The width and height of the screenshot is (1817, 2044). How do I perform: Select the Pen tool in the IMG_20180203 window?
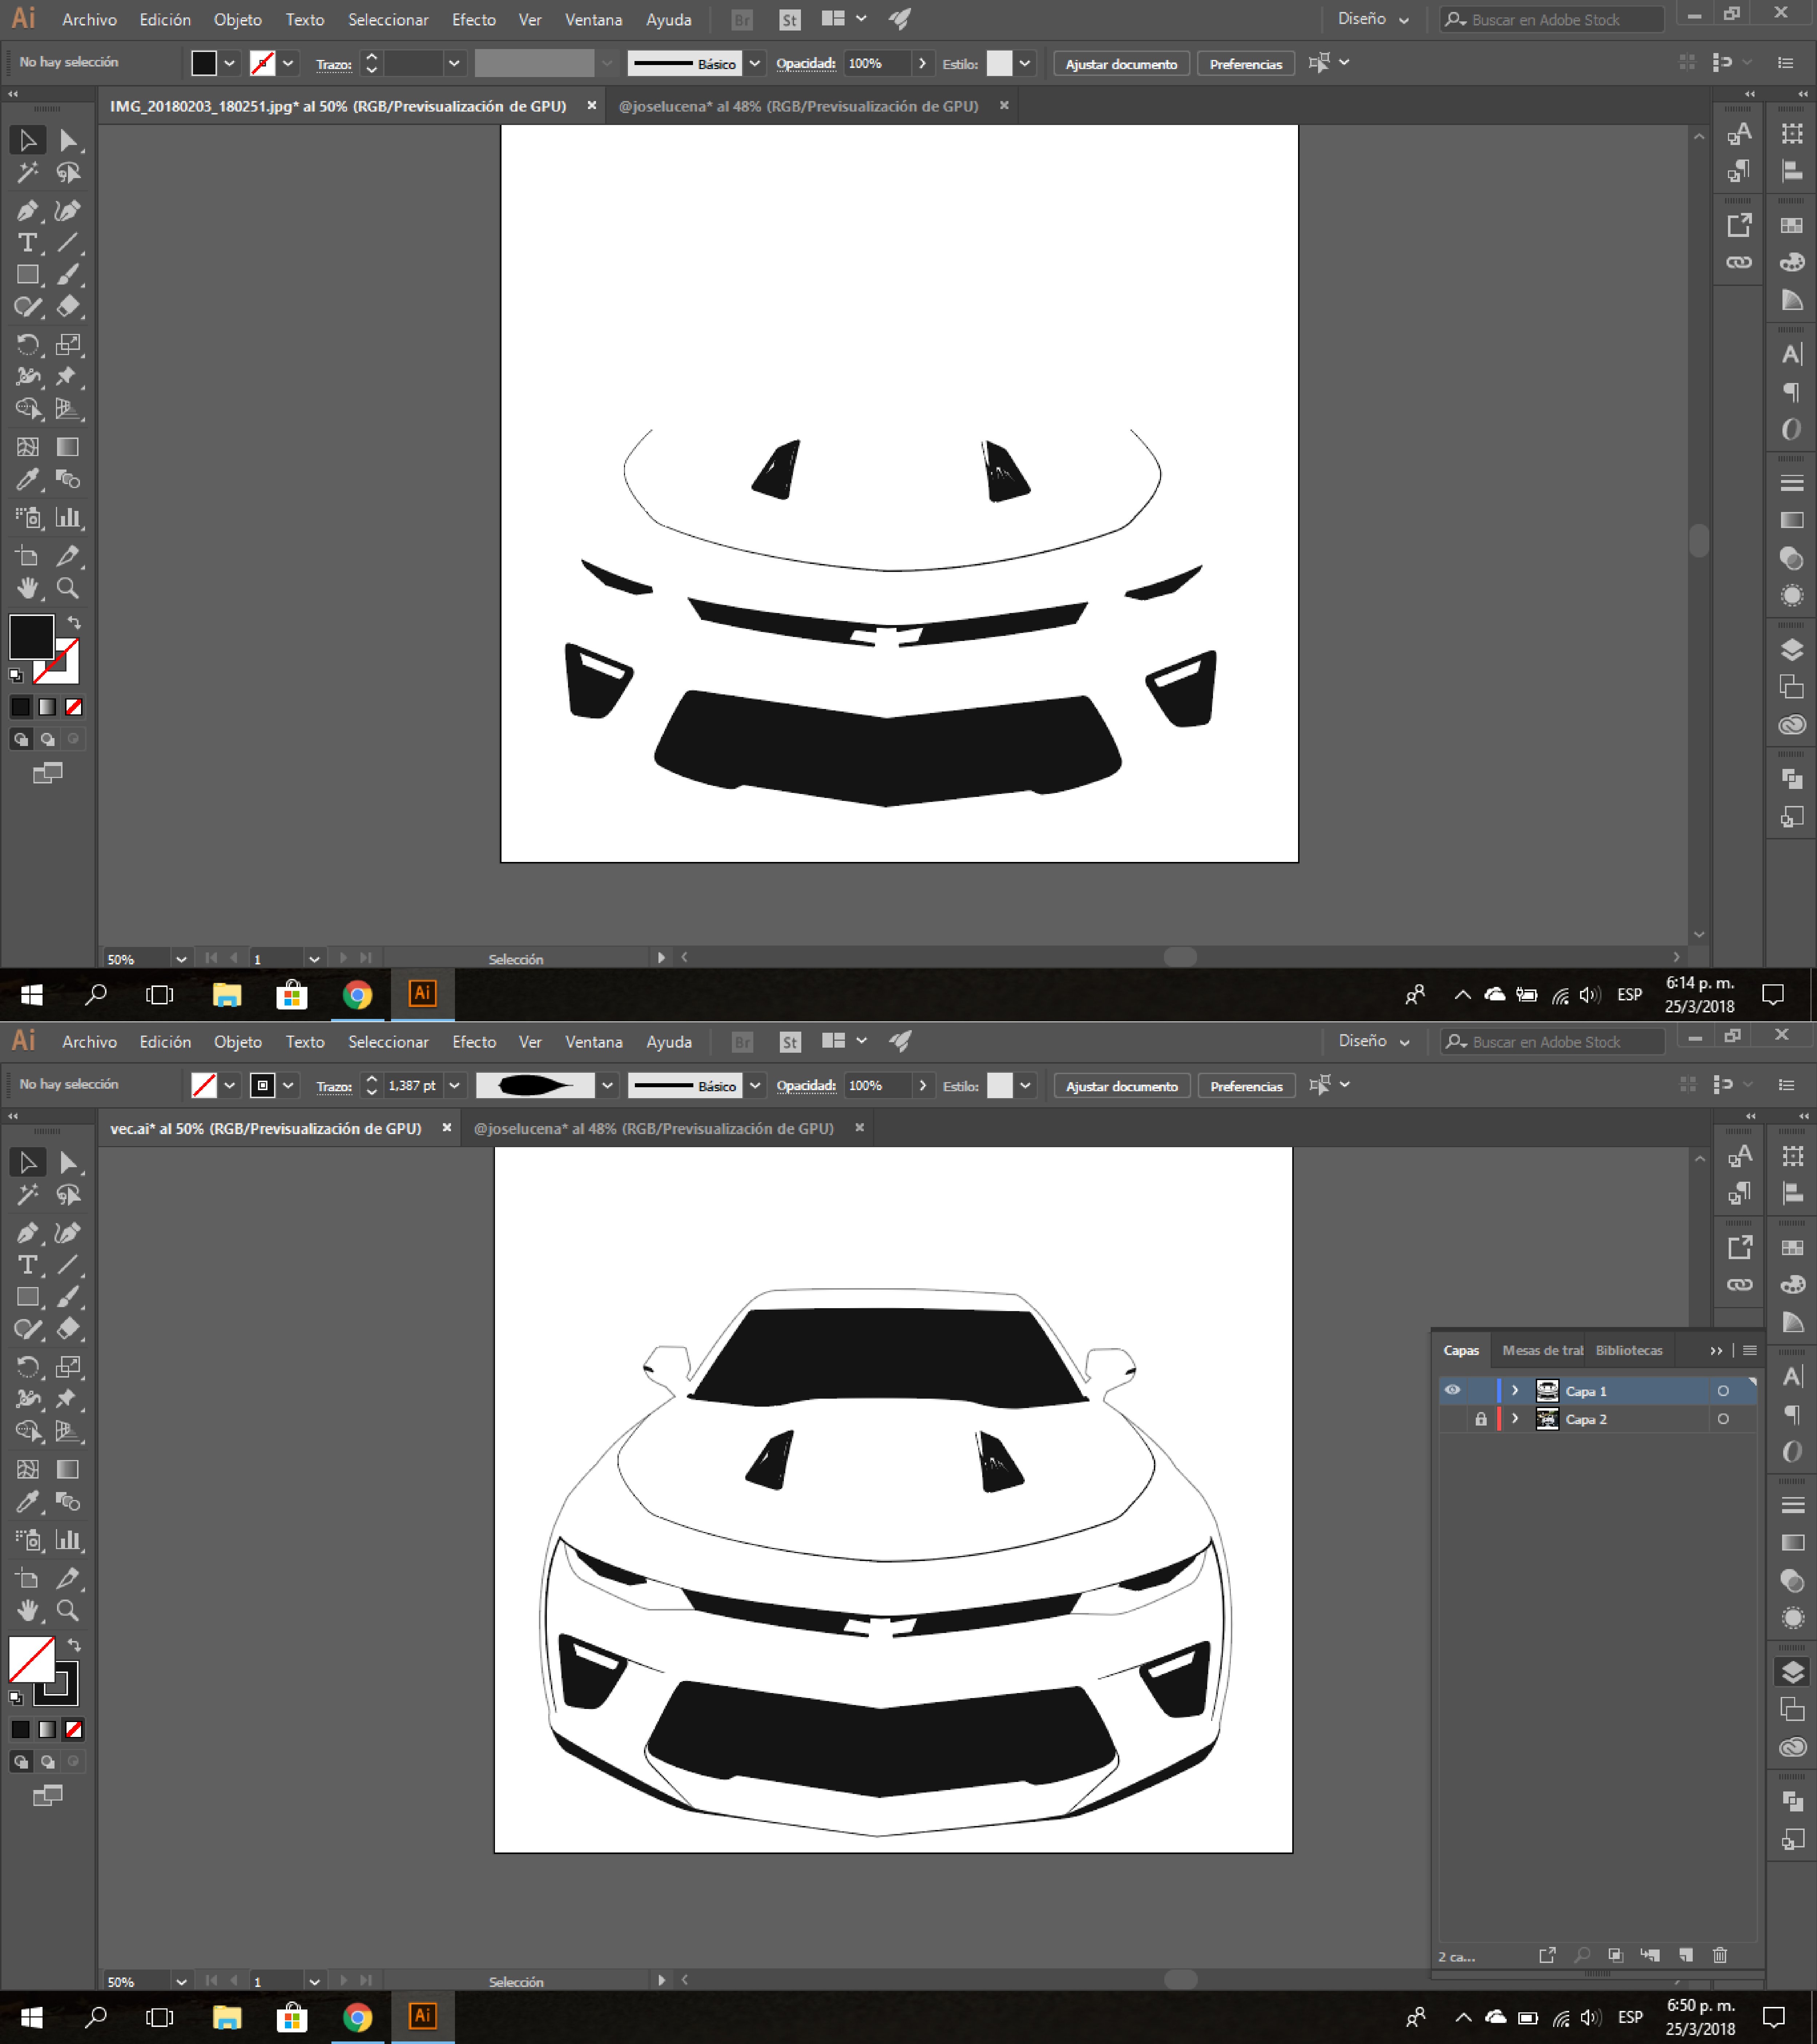tap(27, 211)
